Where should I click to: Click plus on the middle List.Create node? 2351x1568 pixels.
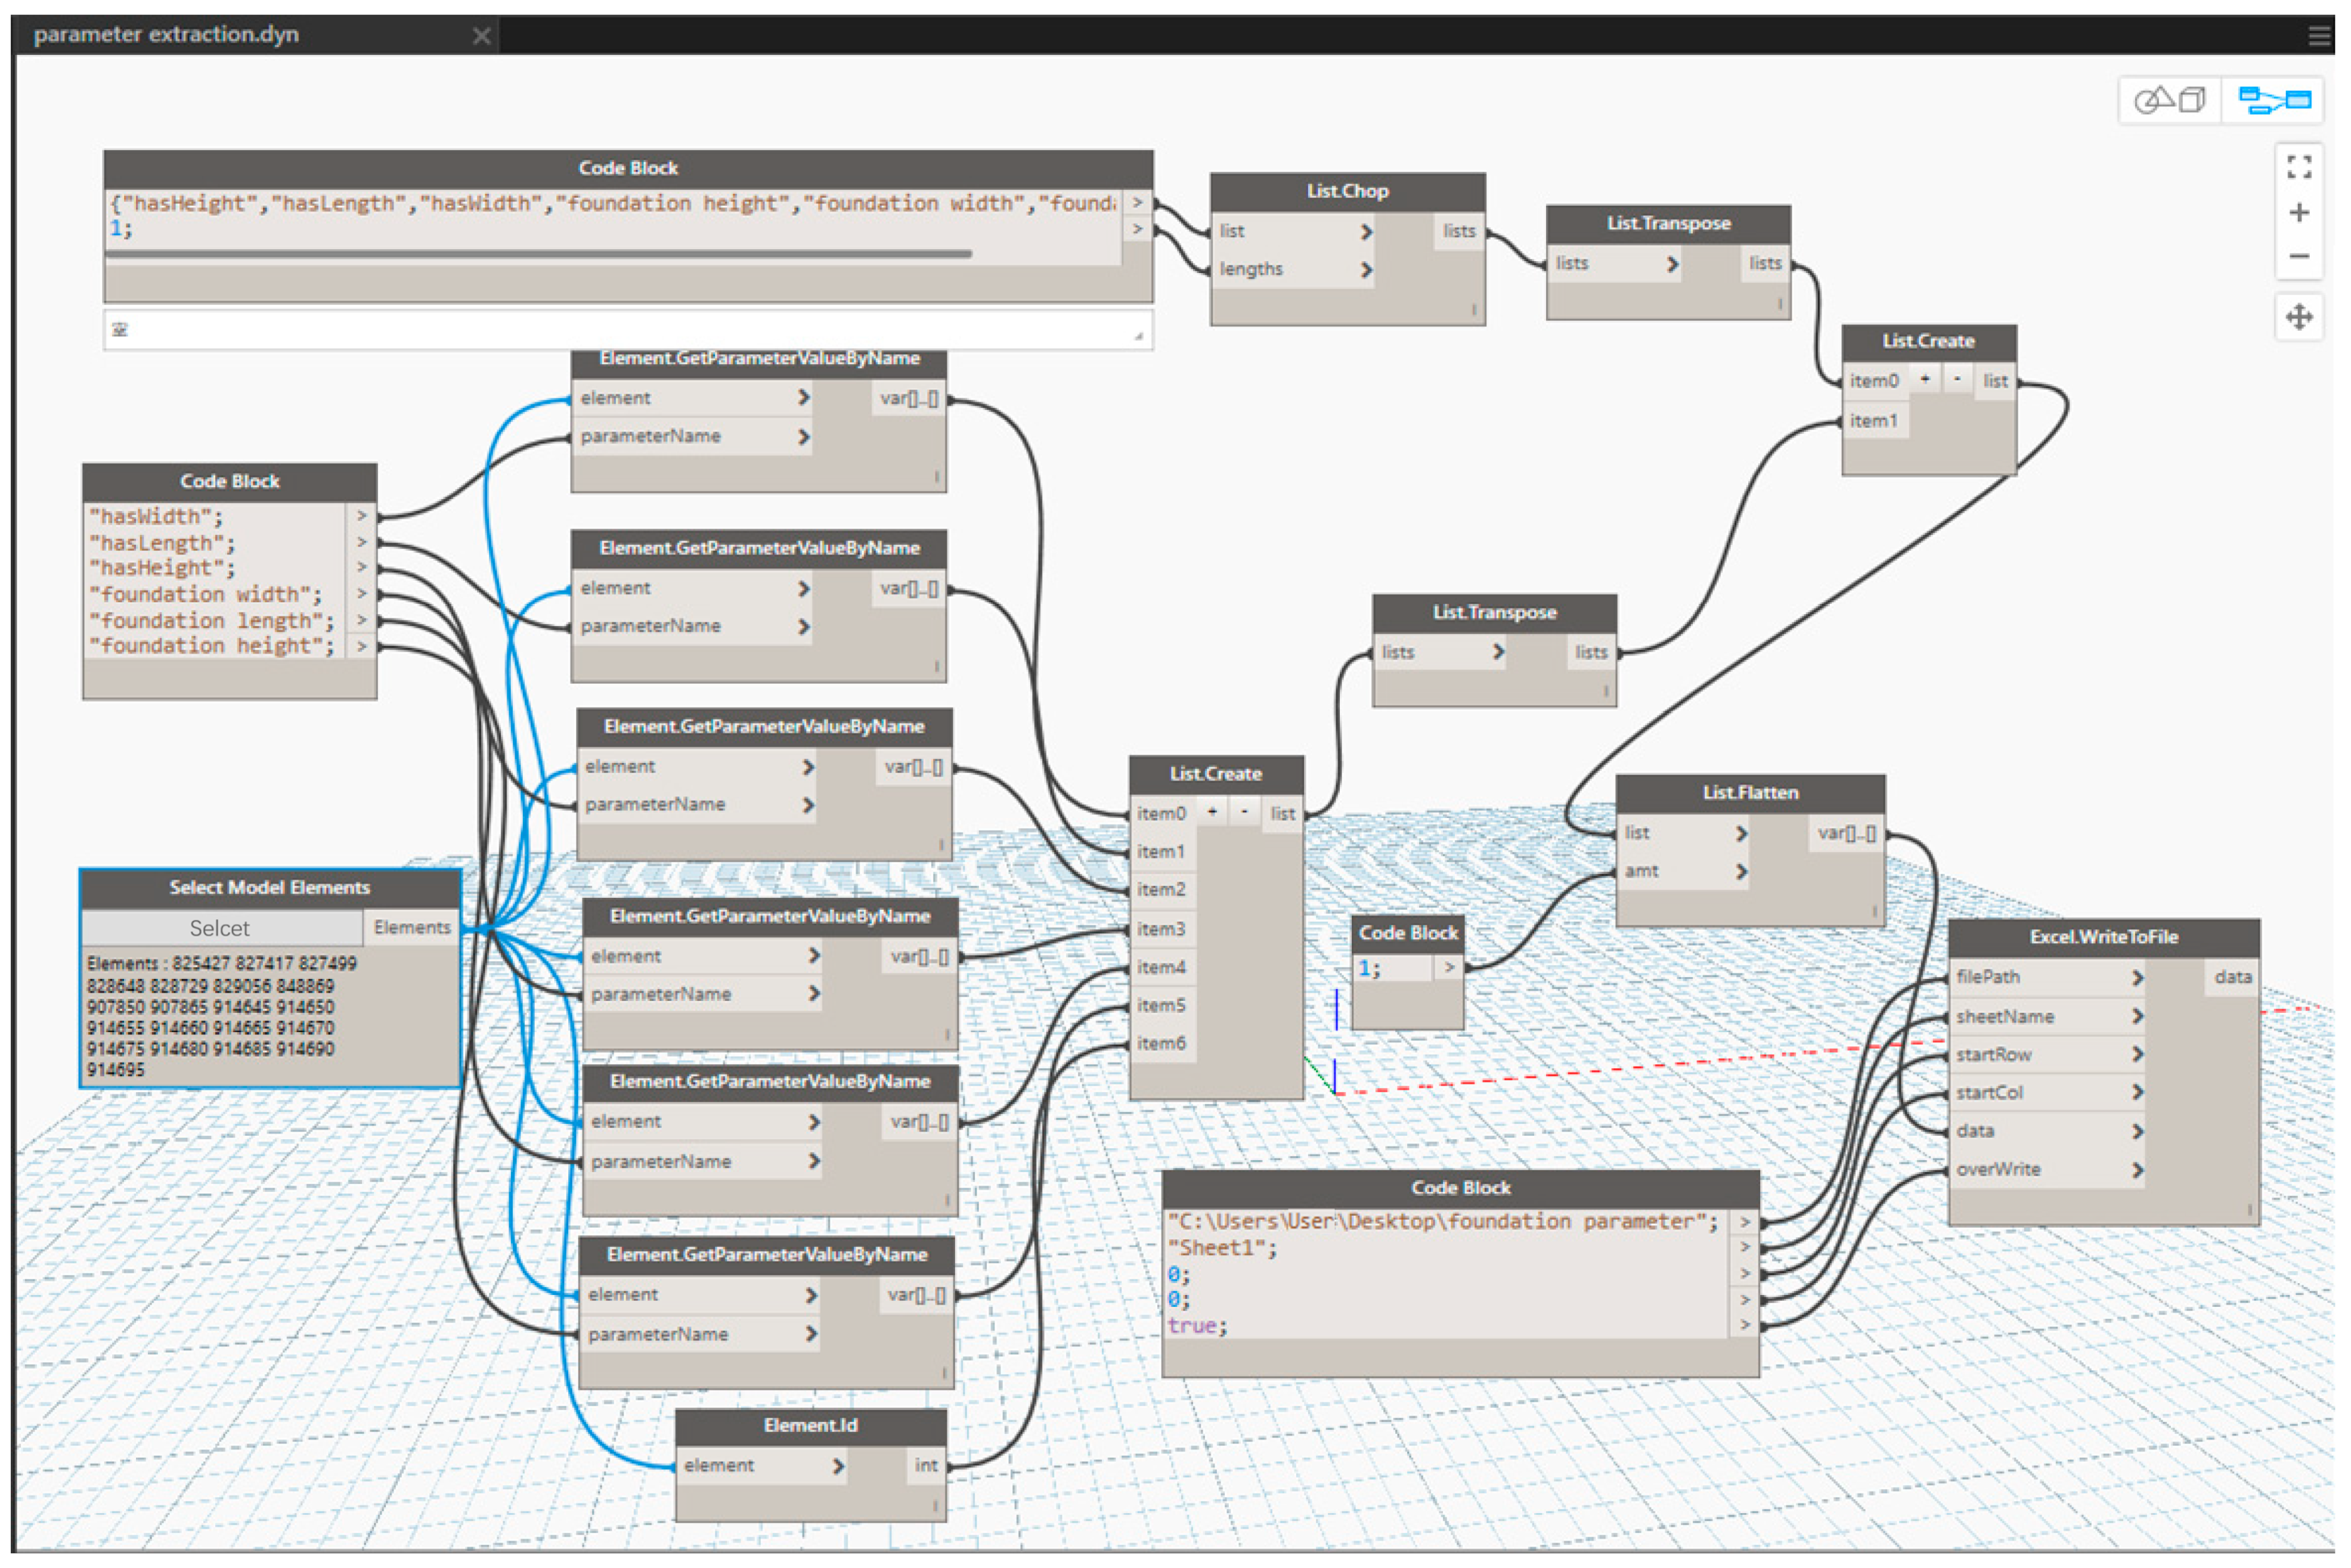(1212, 813)
